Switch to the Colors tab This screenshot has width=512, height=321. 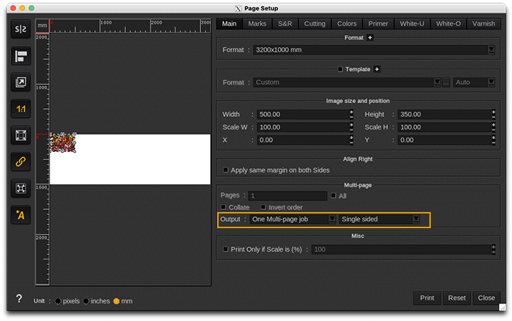pos(347,24)
